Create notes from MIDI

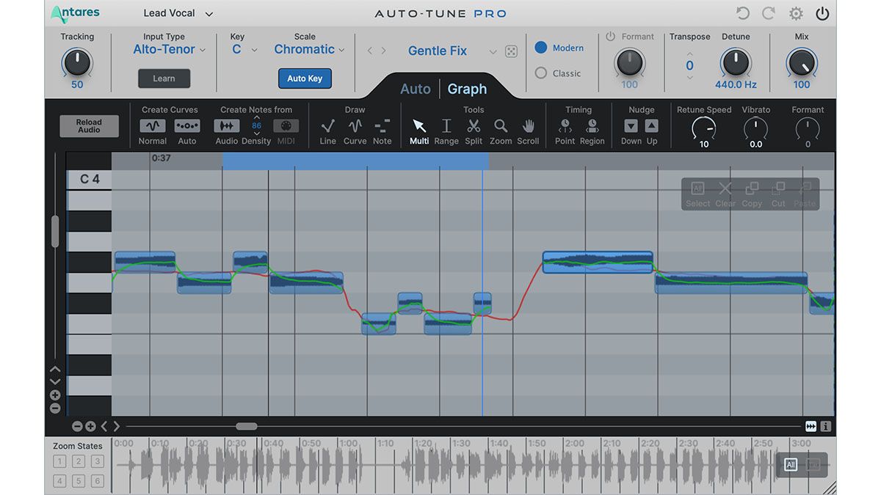pos(286,126)
